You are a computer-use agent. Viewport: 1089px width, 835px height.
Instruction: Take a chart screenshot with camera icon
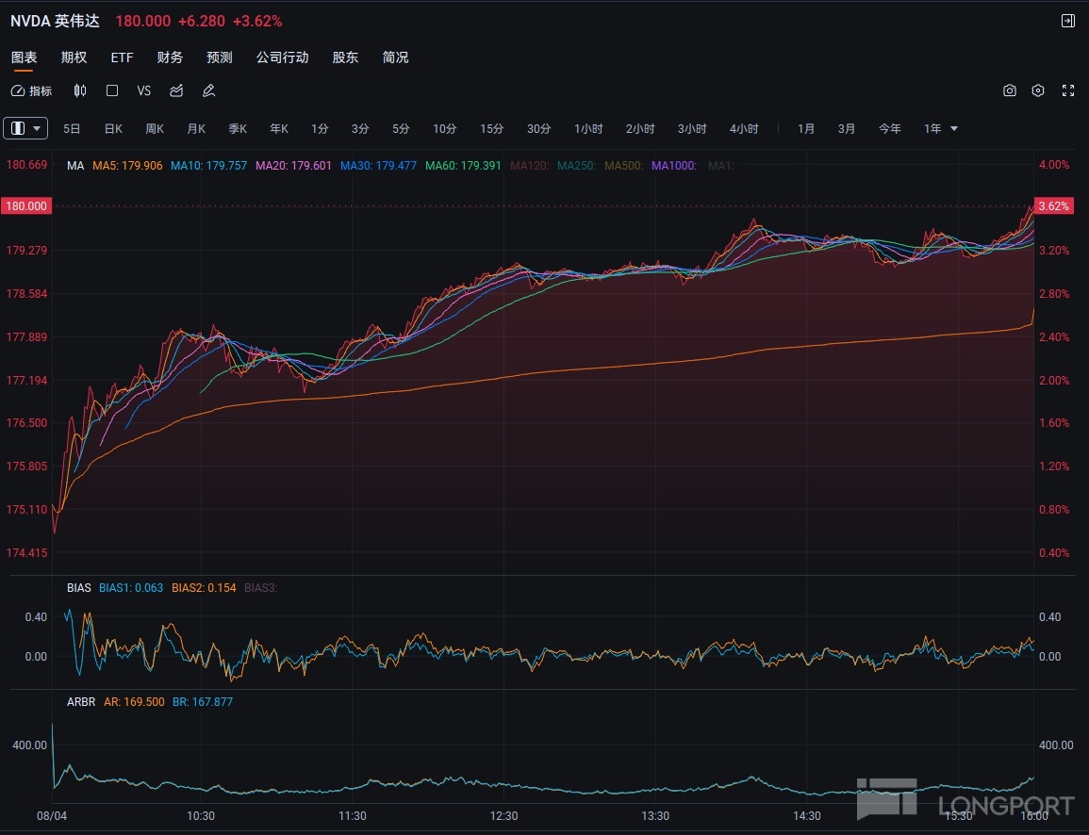1010,91
